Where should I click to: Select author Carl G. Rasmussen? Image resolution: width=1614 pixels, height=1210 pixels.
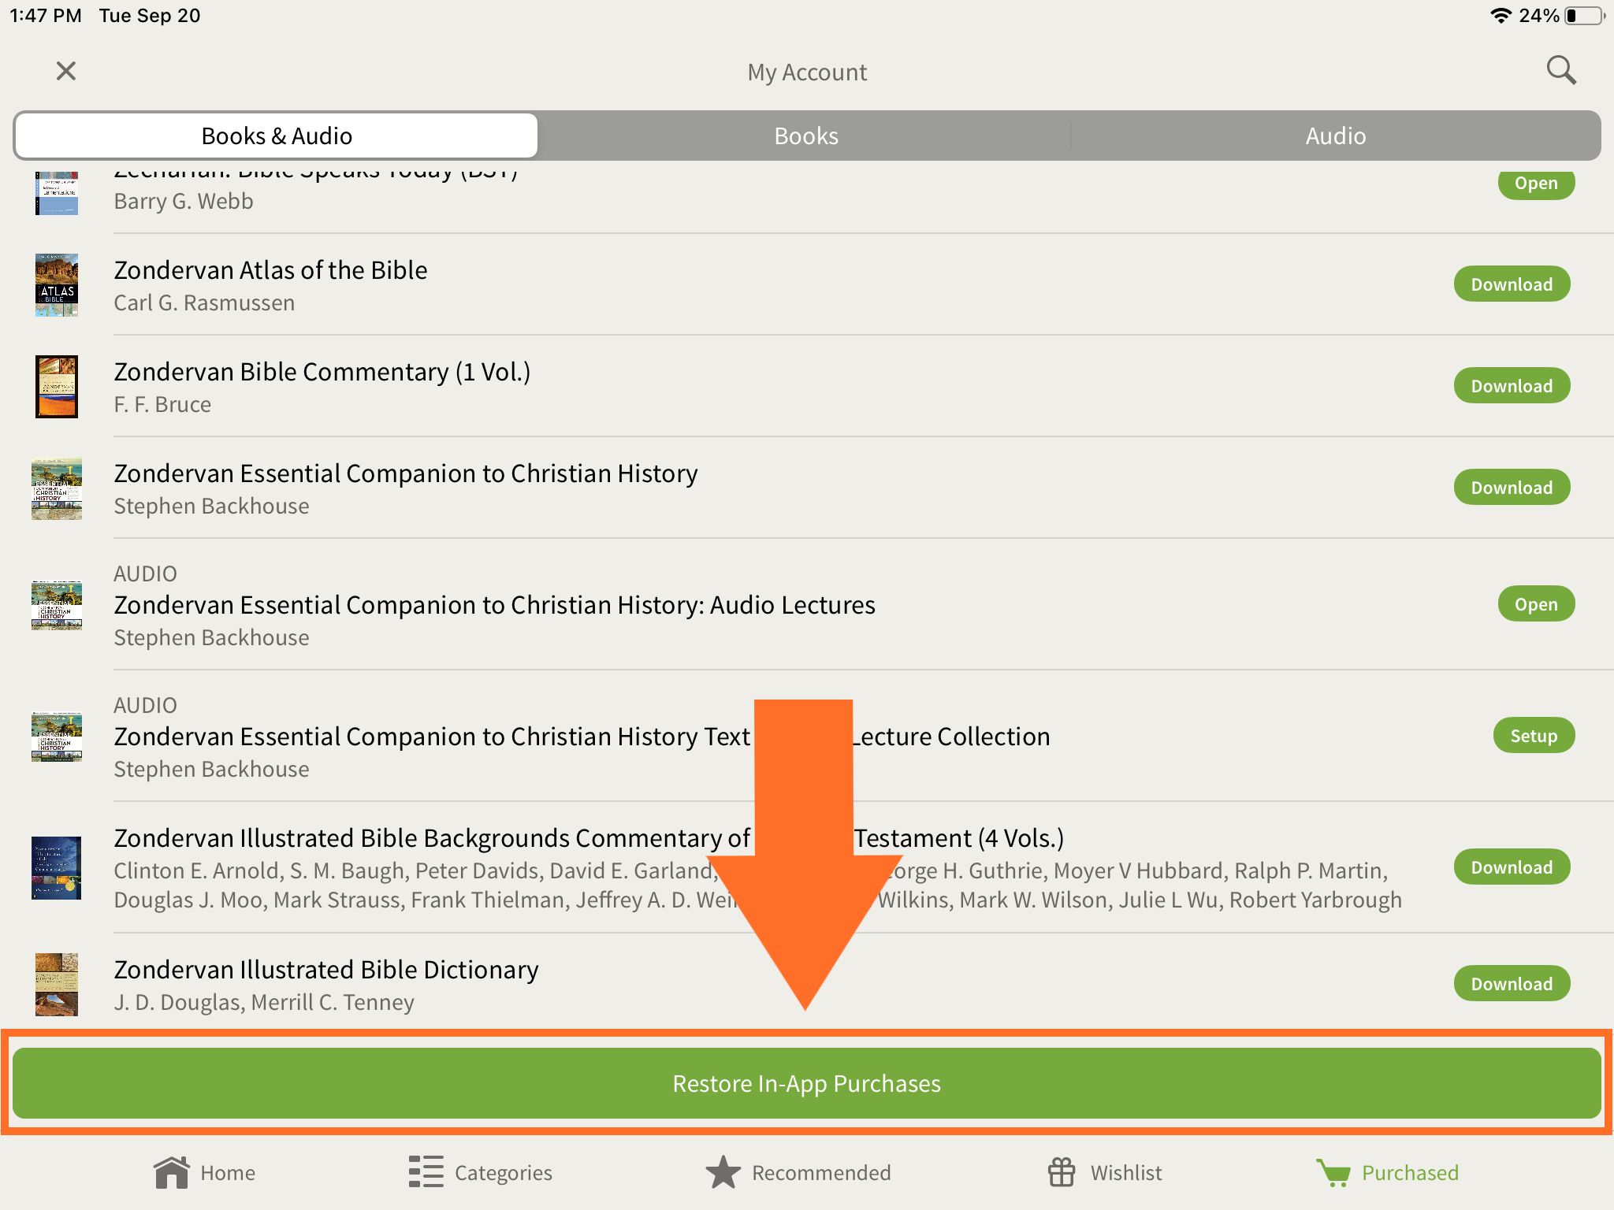click(x=204, y=302)
